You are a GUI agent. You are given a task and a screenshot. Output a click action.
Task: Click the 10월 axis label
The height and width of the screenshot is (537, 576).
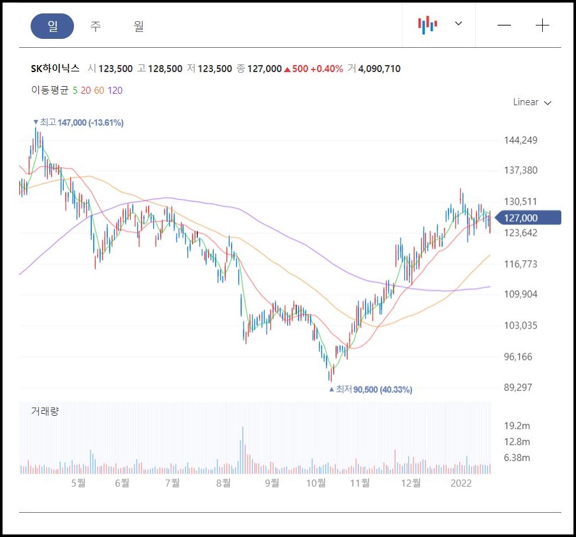tap(316, 483)
